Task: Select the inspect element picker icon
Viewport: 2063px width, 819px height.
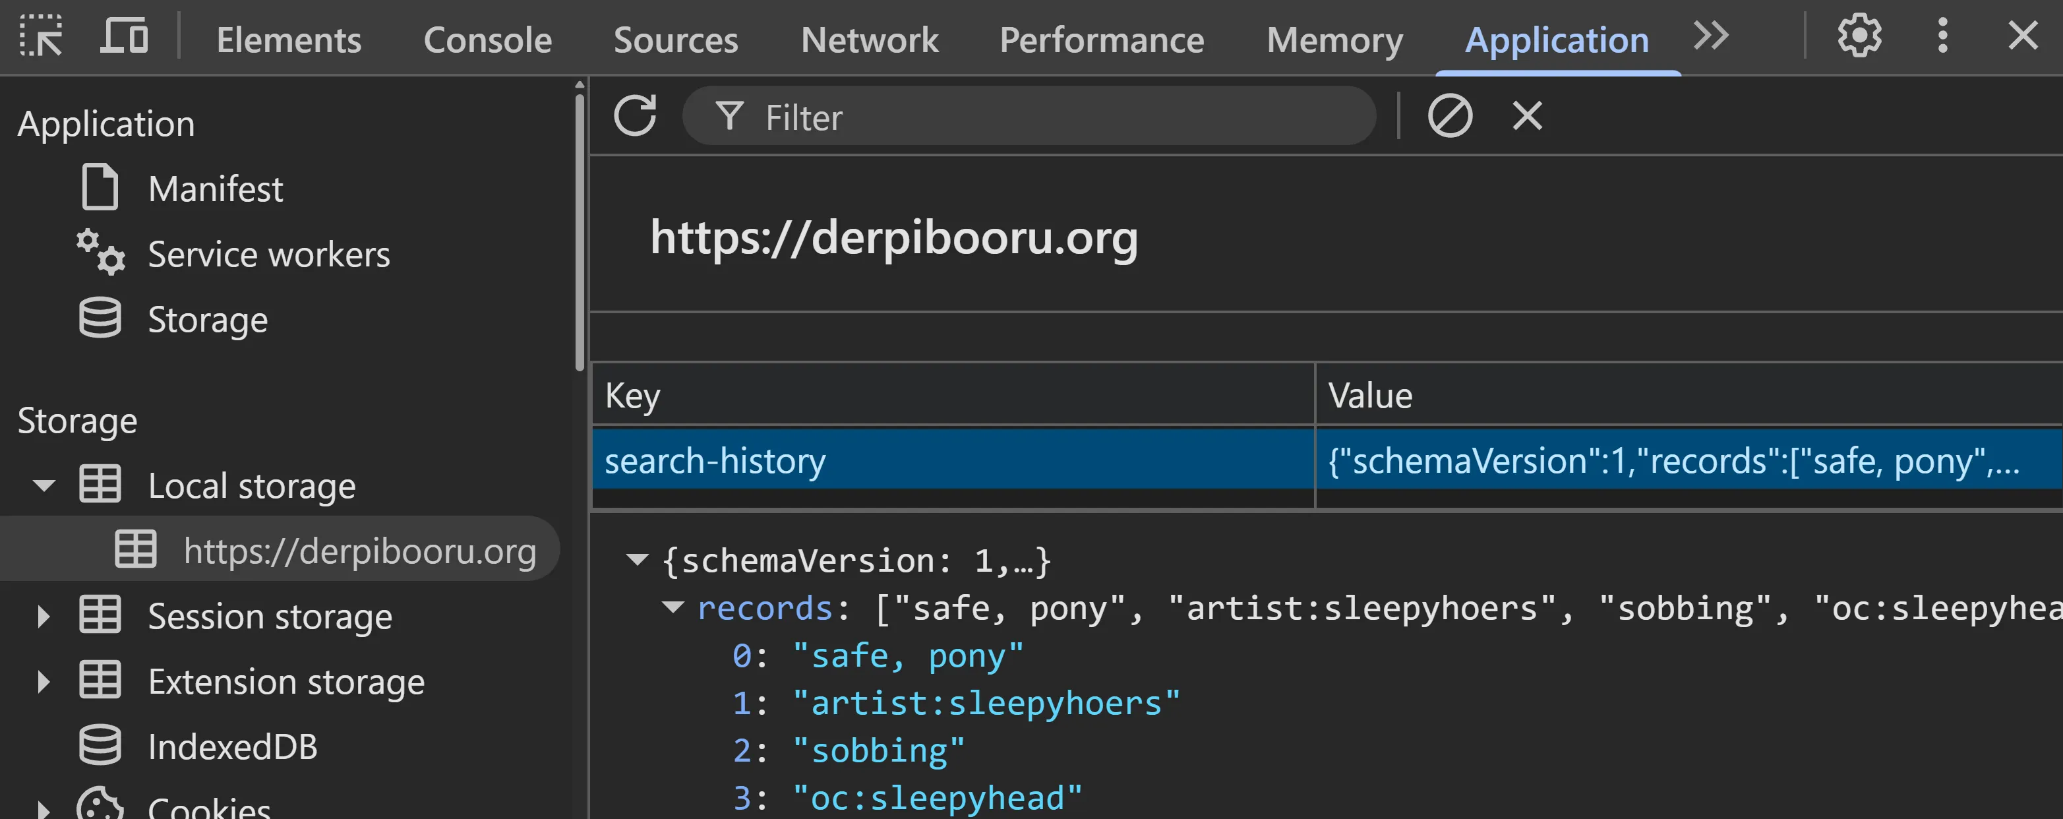Action: tap(42, 36)
